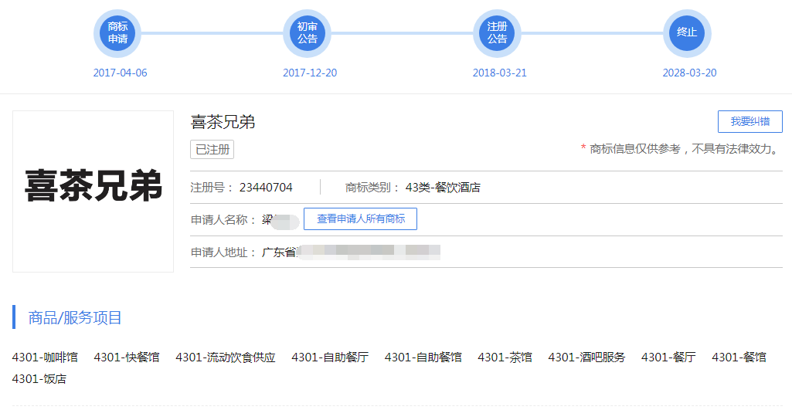Select service item 4301-餐厅
Viewport: 792px width, 410px height.
tap(668, 357)
